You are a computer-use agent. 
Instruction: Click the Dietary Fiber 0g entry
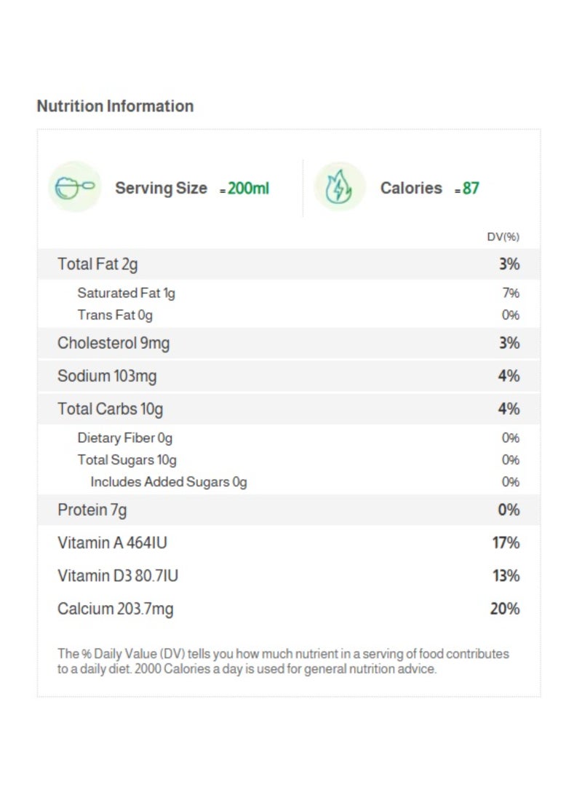(x=124, y=438)
